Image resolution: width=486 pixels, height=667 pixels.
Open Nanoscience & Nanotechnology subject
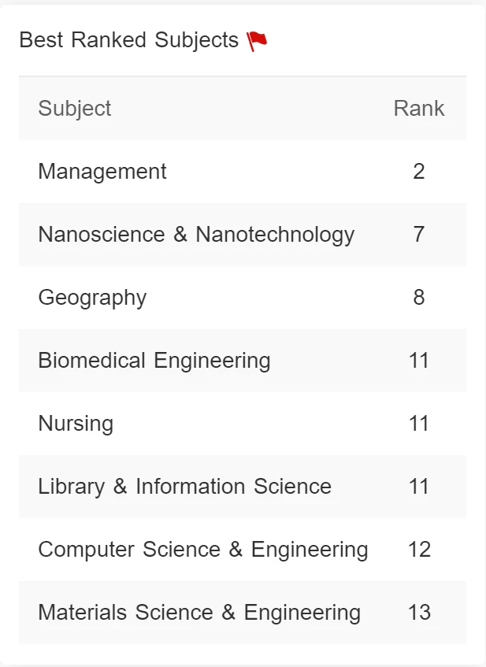click(196, 235)
